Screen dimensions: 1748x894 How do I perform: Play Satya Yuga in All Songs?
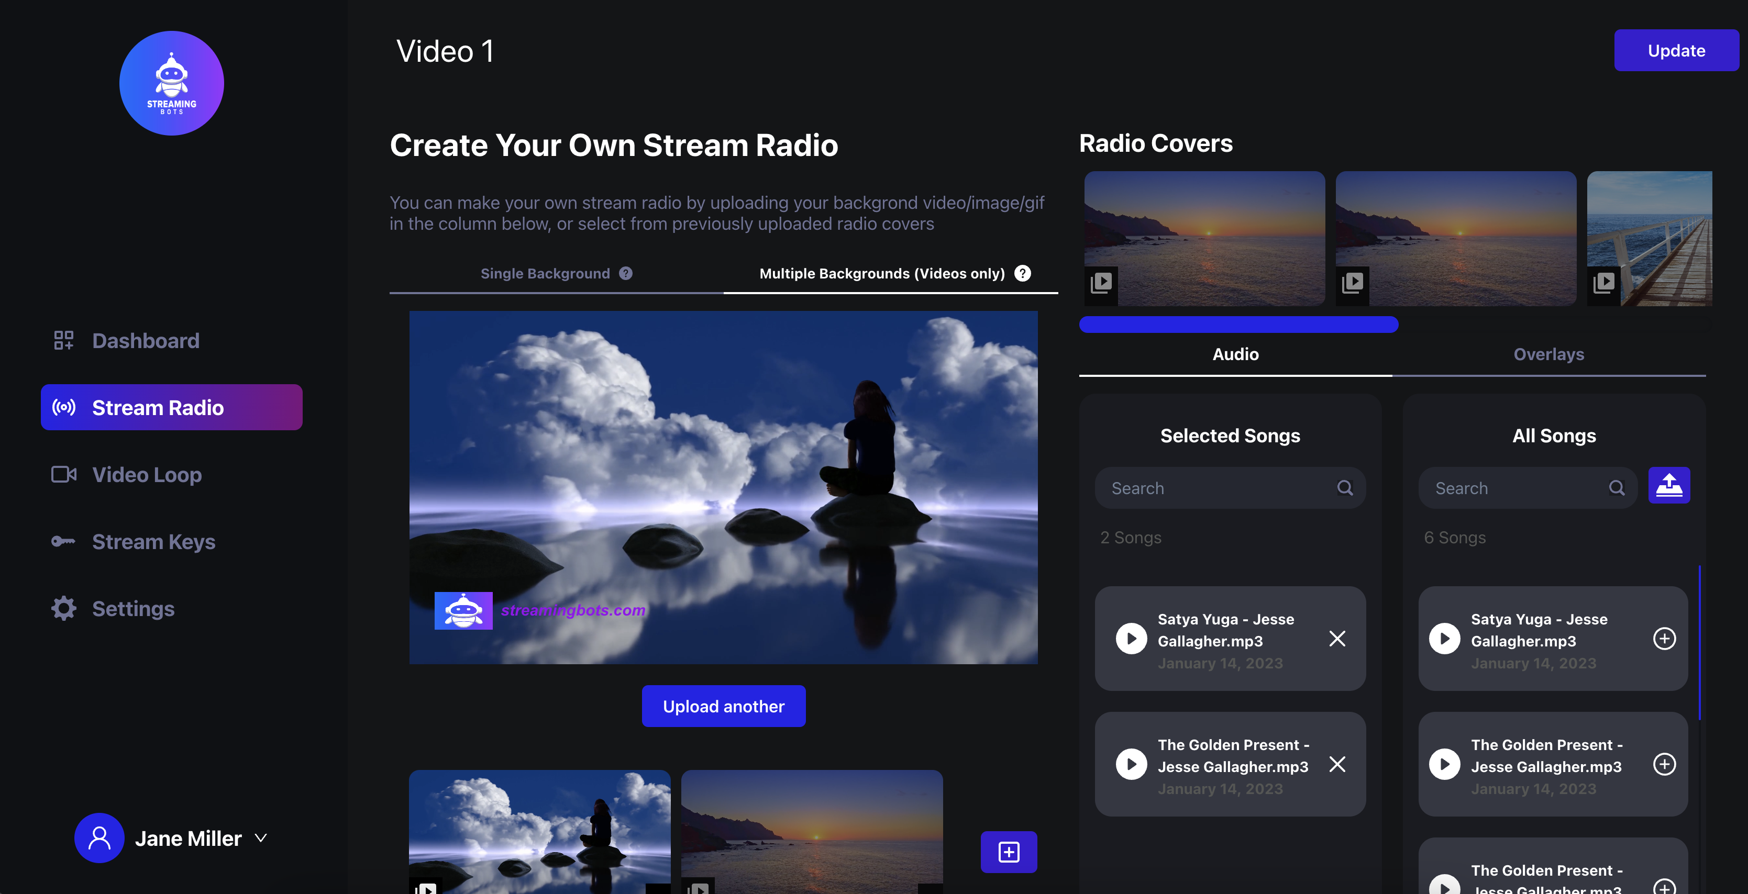(x=1444, y=638)
